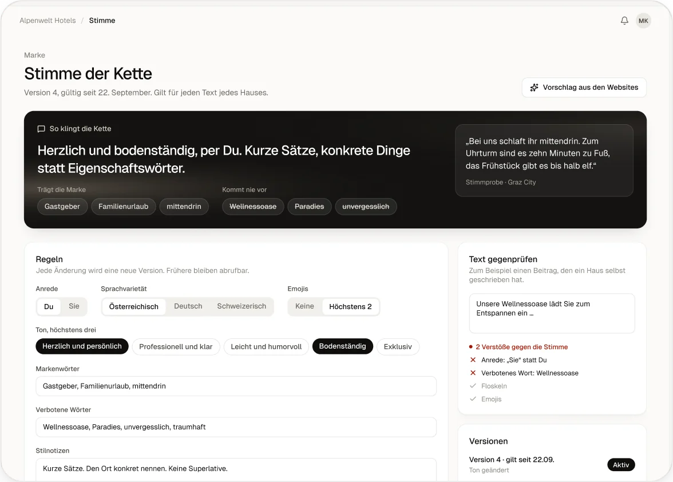
Task: Click red X next to Anrede violation
Action: pos(473,359)
